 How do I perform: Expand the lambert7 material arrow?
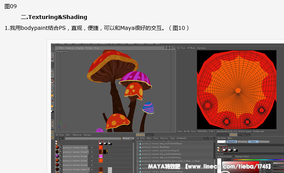[92, 170]
